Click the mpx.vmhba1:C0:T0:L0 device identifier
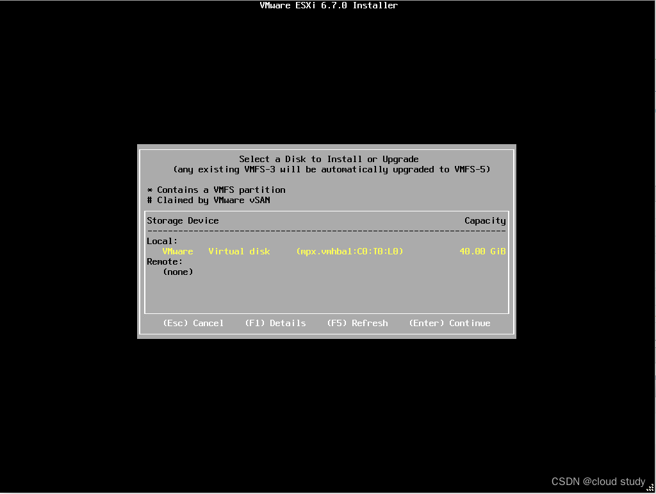The image size is (656, 494). pyautogui.click(x=350, y=251)
